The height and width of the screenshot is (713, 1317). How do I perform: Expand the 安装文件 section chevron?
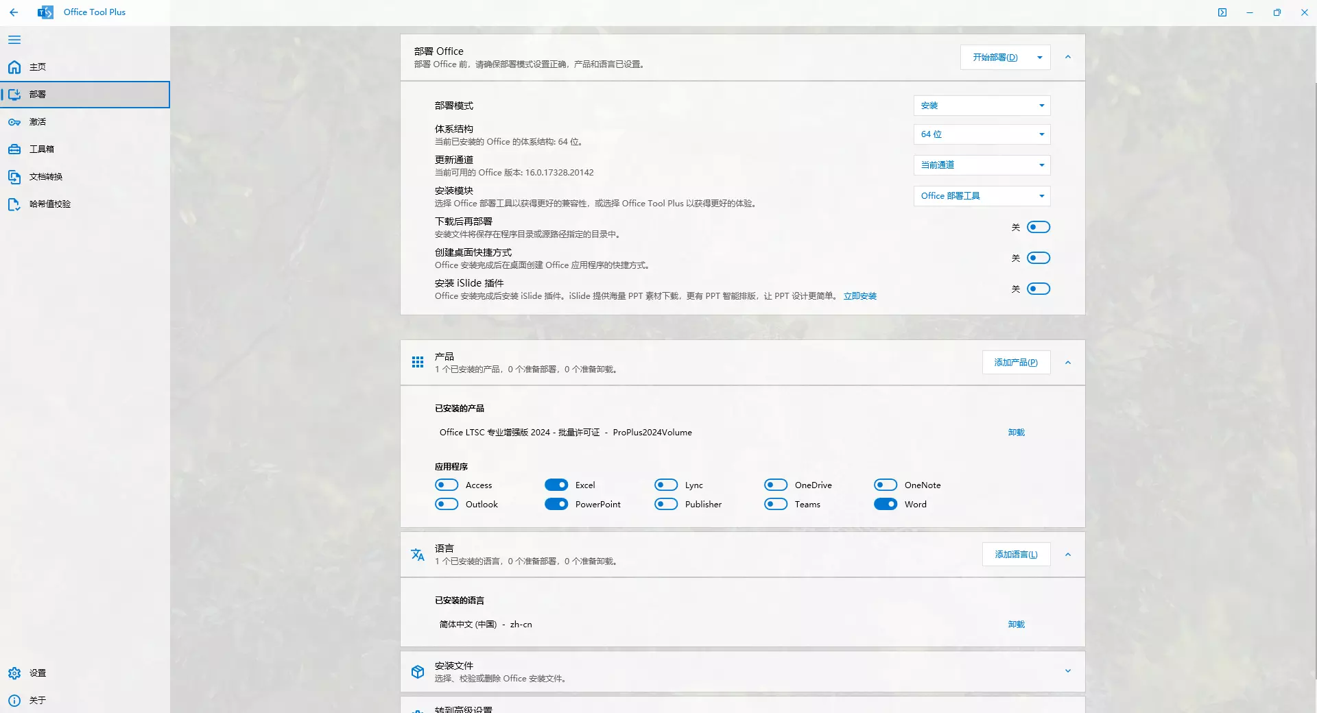coord(1067,671)
